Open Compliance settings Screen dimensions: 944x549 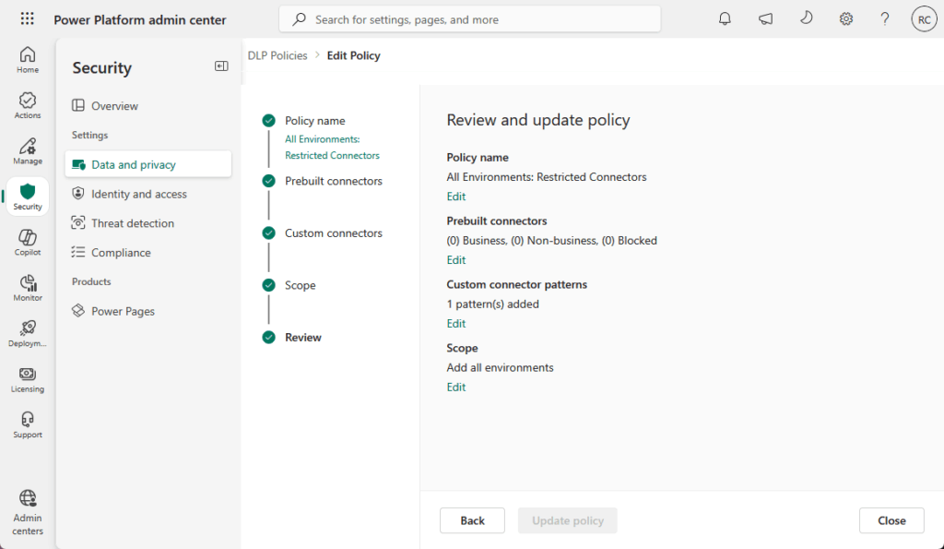coord(148,252)
